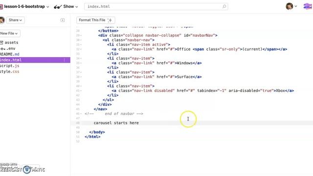Click the Xbox link text in code
This screenshot has width=313, height=176.
click(280, 90)
